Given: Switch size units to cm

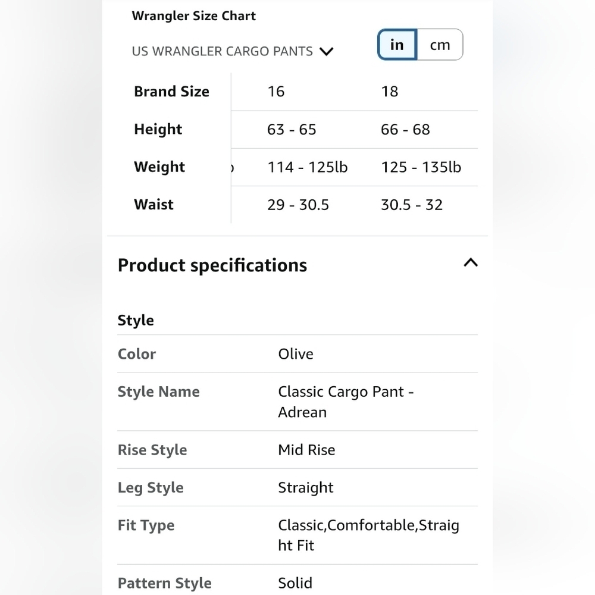Looking at the screenshot, I should click(440, 45).
